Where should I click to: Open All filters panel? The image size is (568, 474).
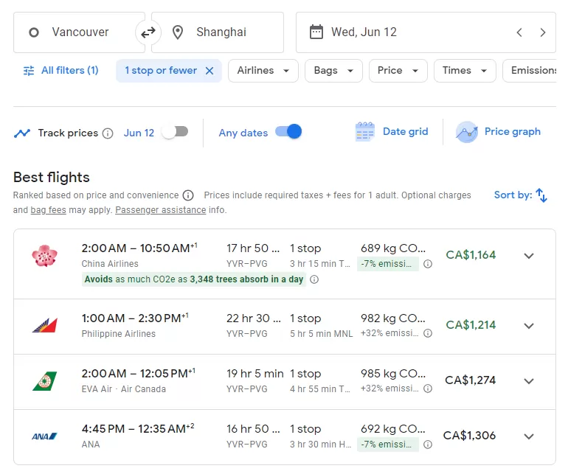[x=60, y=71]
